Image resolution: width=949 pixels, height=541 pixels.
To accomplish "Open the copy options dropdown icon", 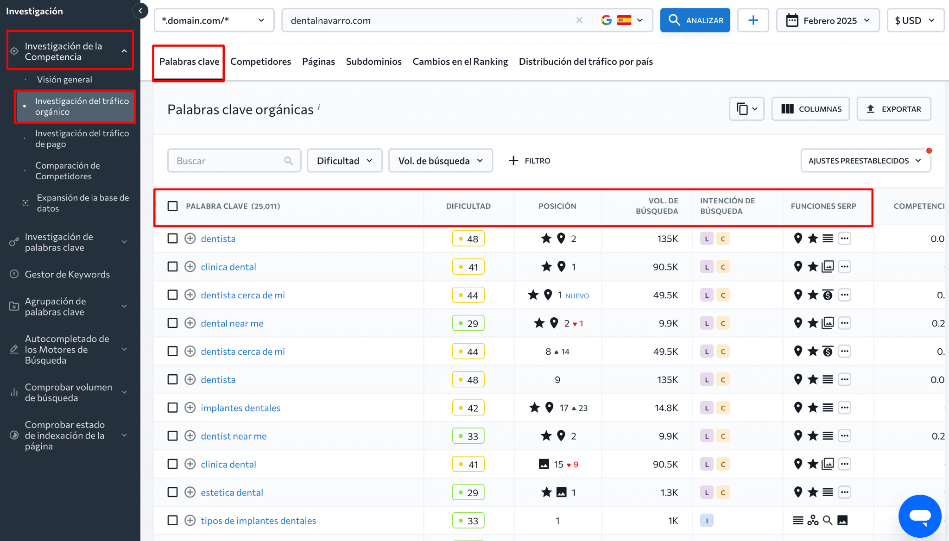I will click(747, 109).
